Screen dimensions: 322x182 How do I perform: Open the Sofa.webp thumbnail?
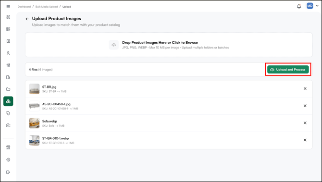pos(34,123)
